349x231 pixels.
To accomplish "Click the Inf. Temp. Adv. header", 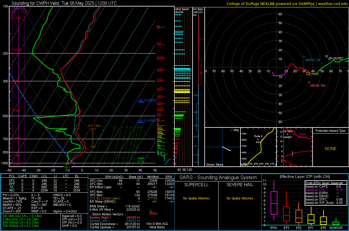I will [198, 12].
